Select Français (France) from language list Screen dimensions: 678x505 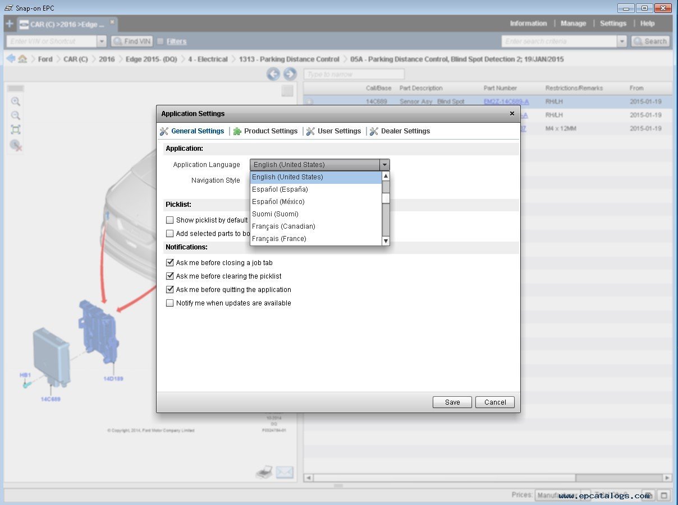279,239
